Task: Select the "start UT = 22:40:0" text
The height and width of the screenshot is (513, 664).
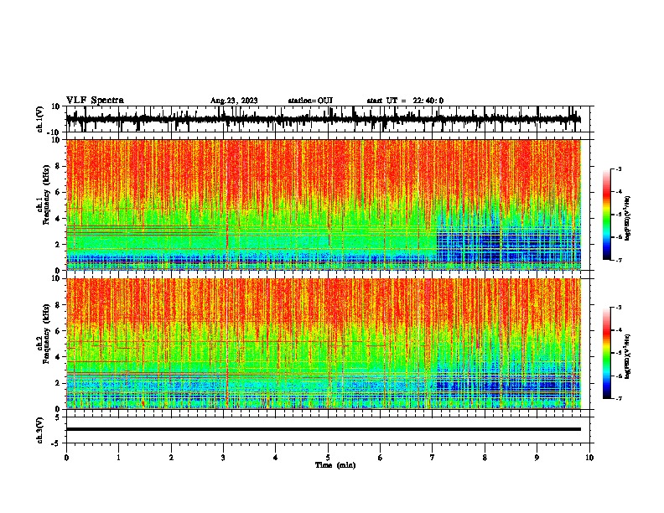Action: (x=405, y=101)
